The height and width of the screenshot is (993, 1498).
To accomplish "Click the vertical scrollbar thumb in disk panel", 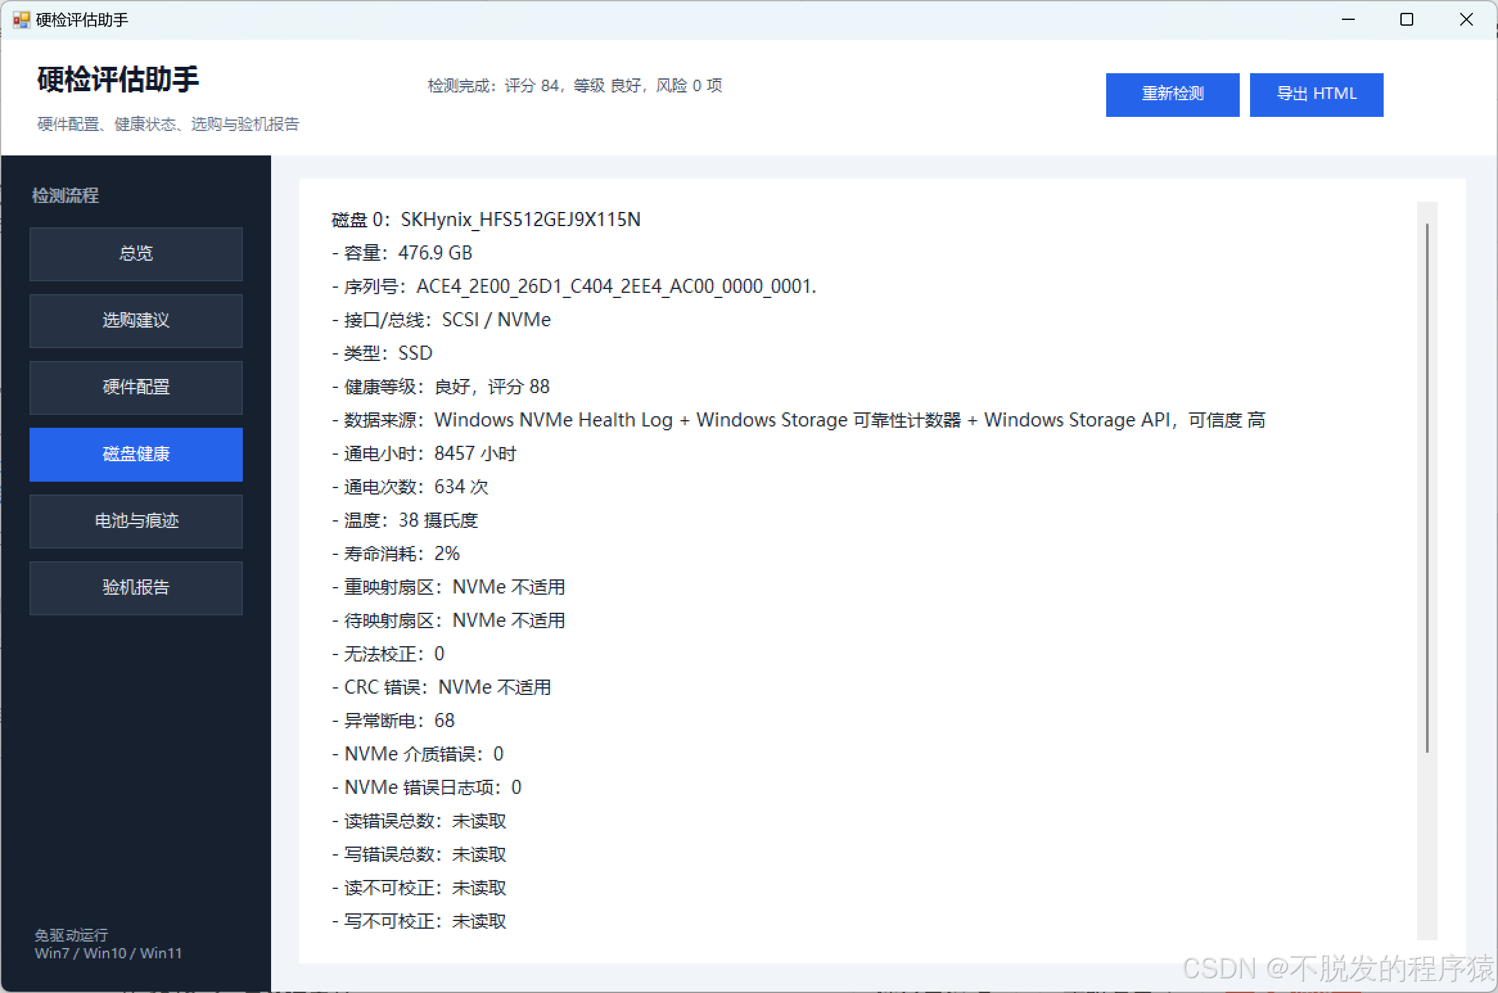I will [x=1427, y=488].
